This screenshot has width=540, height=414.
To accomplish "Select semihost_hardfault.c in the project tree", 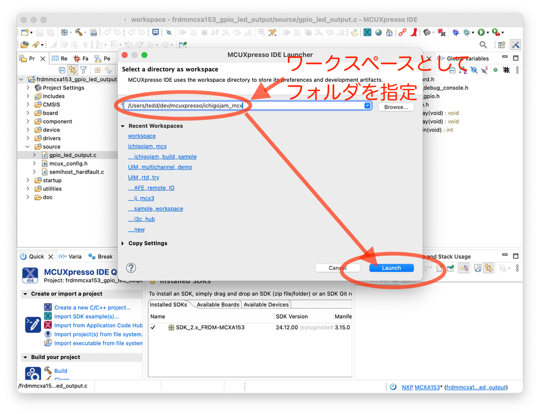I will tap(76, 172).
